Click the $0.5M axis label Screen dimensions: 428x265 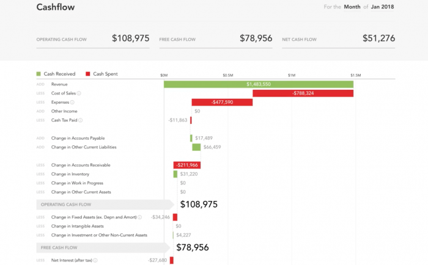pyautogui.click(x=228, y=75)
